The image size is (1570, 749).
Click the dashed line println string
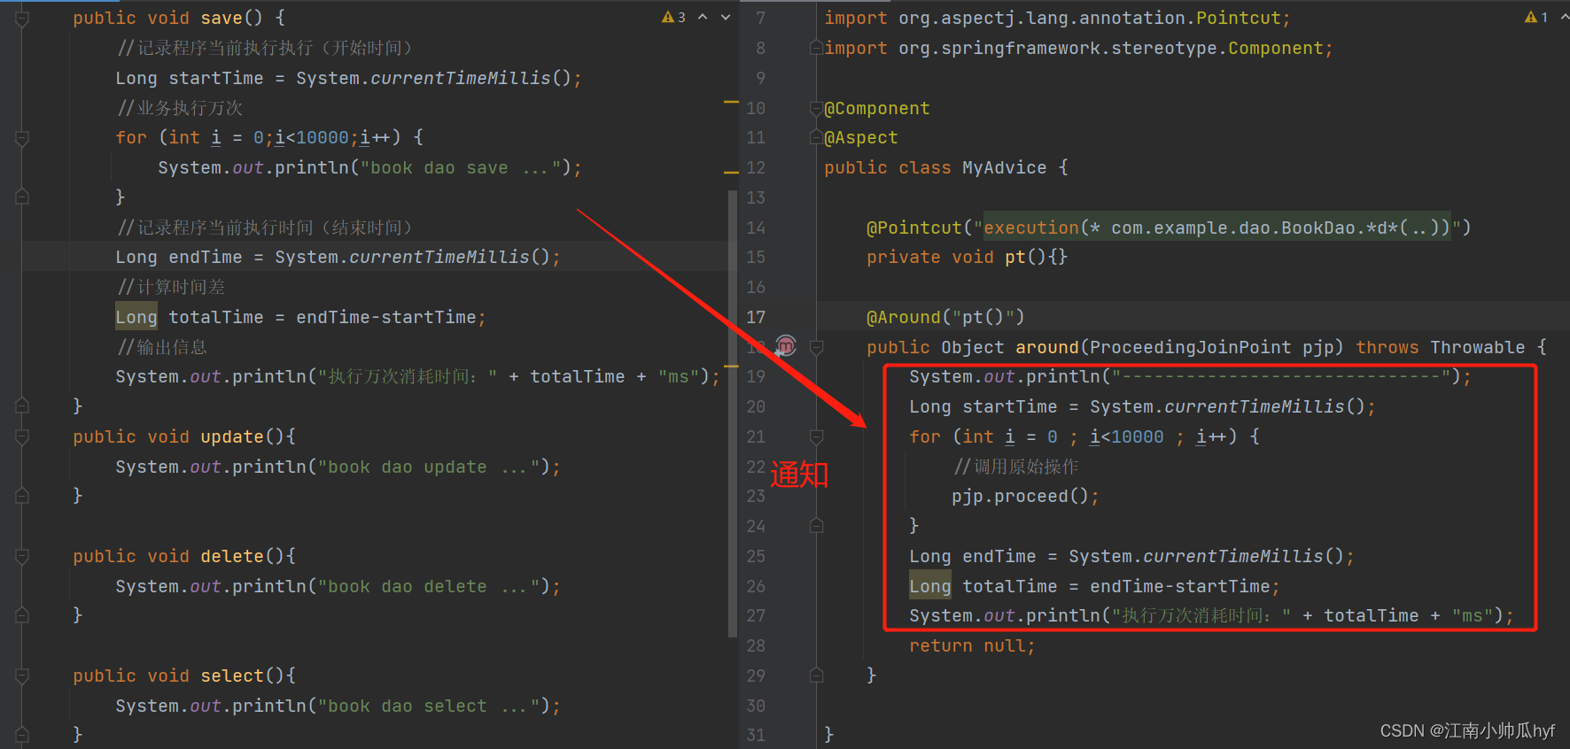(1280, 376)
